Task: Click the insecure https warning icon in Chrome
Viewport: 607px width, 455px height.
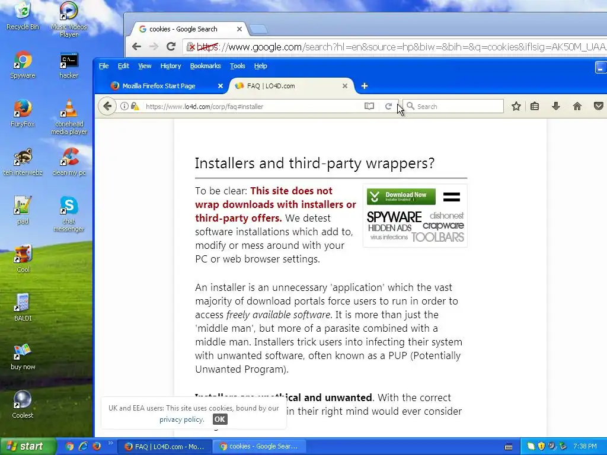Action: point(190,47)
